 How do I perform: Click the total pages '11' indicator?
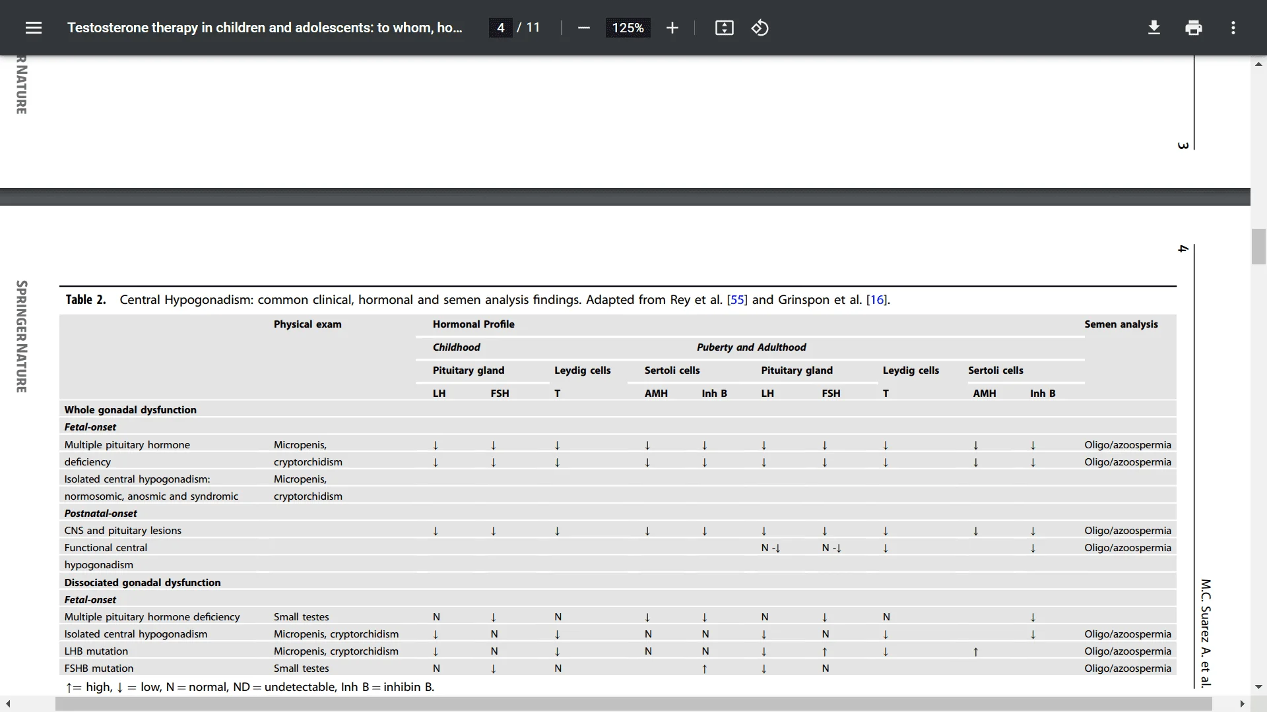click(x=533, y=28)
